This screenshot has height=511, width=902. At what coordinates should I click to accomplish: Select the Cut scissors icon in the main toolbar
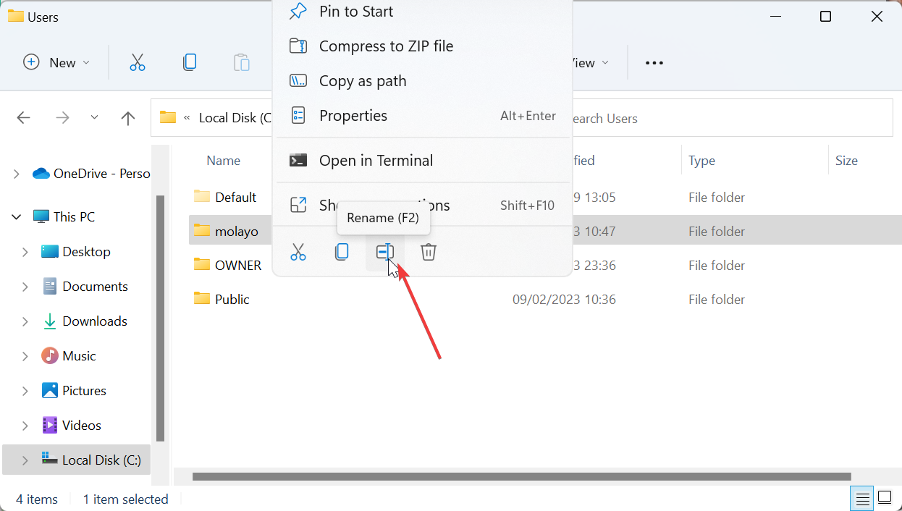point(138,62)
